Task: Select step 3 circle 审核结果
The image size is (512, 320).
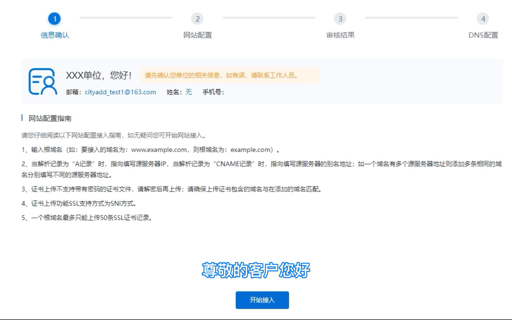Action: (340, 19)
